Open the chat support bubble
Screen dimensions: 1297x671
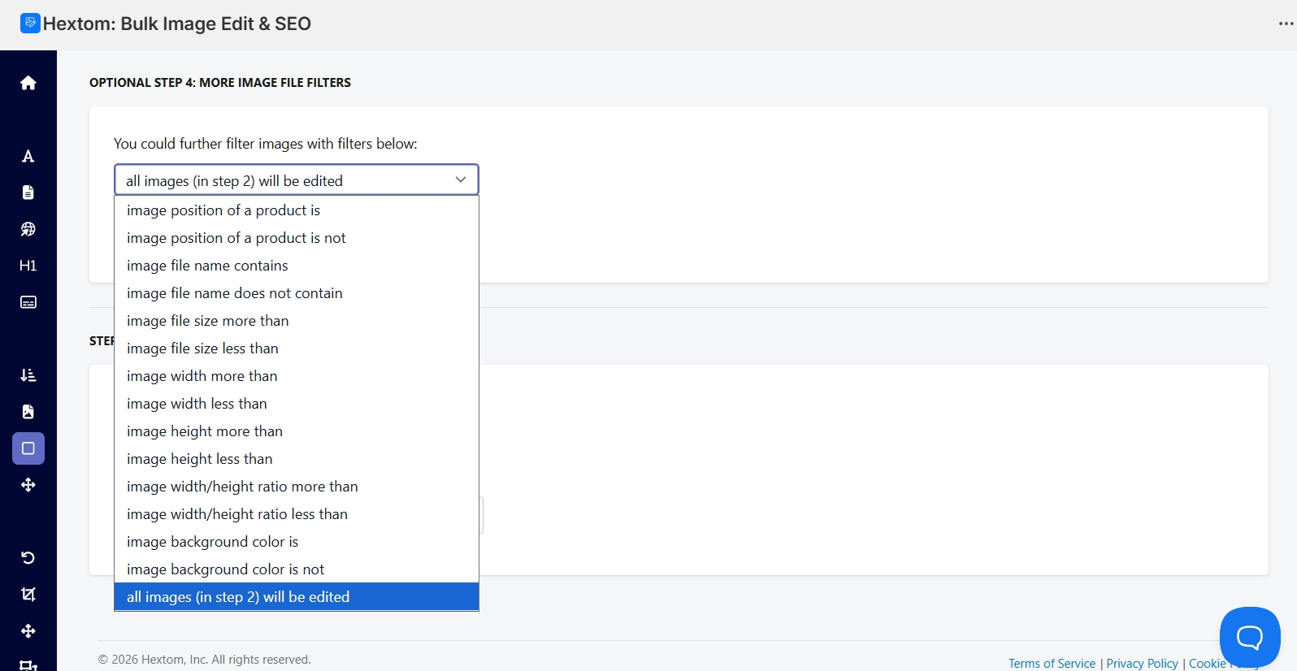pos(1249,637)
